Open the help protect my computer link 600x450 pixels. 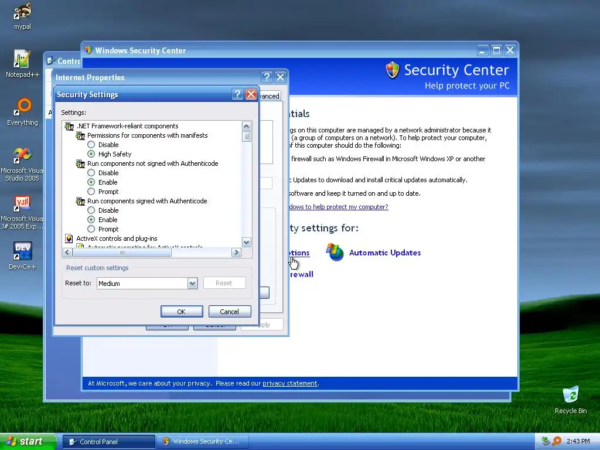(x=339, y=207)
